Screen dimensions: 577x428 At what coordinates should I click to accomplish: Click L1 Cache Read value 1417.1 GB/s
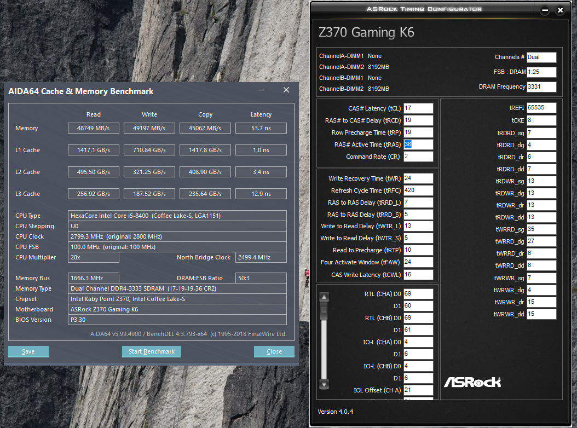point(94,150)
